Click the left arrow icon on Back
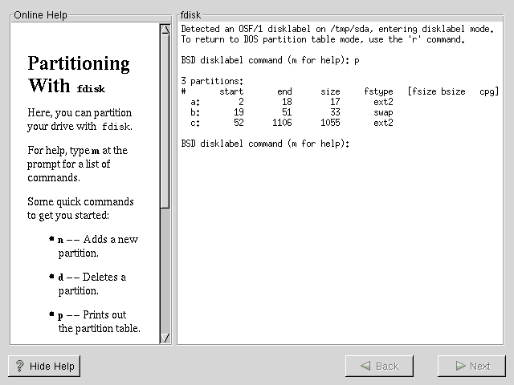 (x=365, y=366)
